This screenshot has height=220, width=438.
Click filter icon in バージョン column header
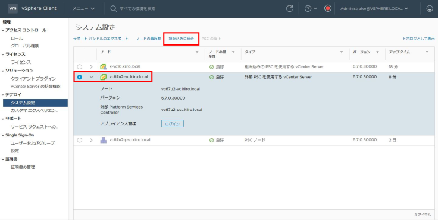(378, 52)
